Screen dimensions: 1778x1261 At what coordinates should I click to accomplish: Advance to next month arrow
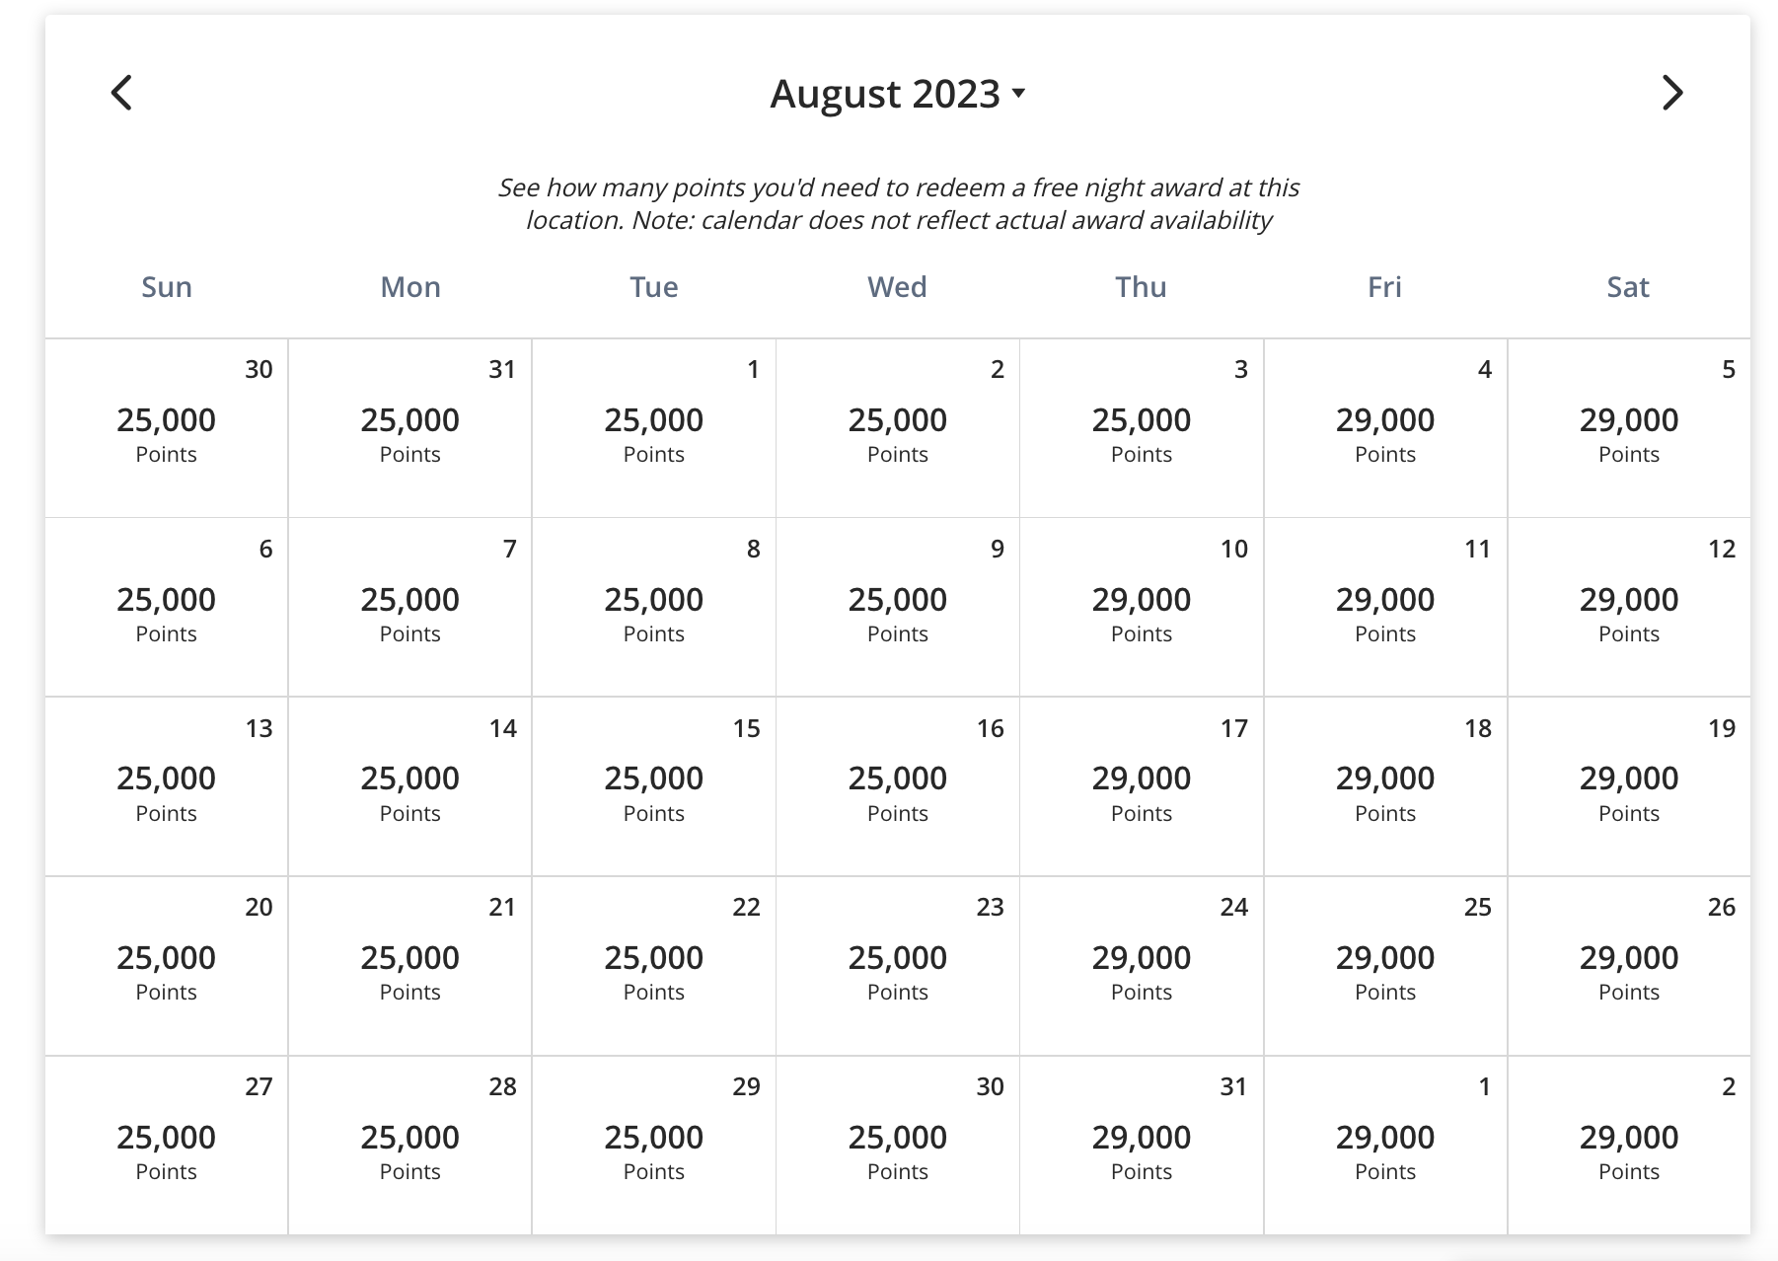1671,94
